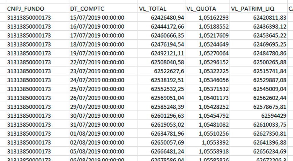The width and height of the screenshot is (293, 161).
Task: Click the total value 62522627,6
Action: tap(161, 71)
